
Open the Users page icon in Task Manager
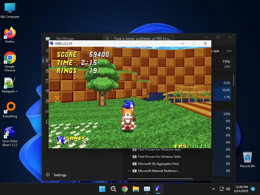47,101
